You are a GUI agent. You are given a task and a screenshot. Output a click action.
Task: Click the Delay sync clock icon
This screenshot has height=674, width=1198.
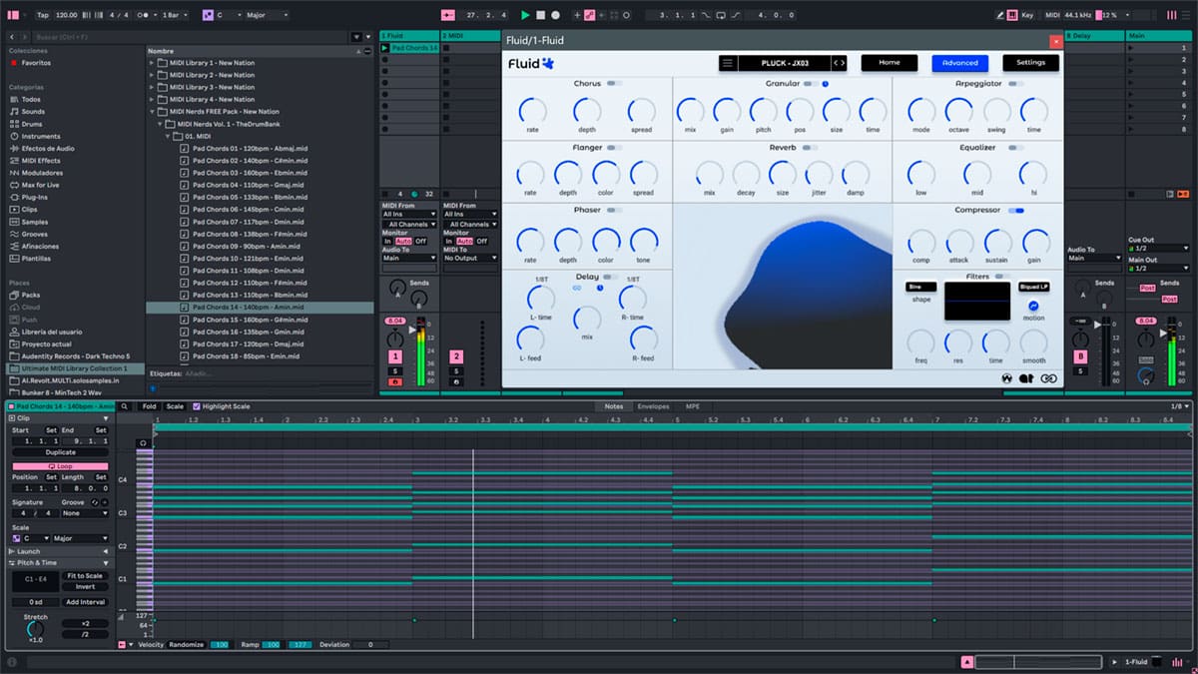tap(600, 288)
